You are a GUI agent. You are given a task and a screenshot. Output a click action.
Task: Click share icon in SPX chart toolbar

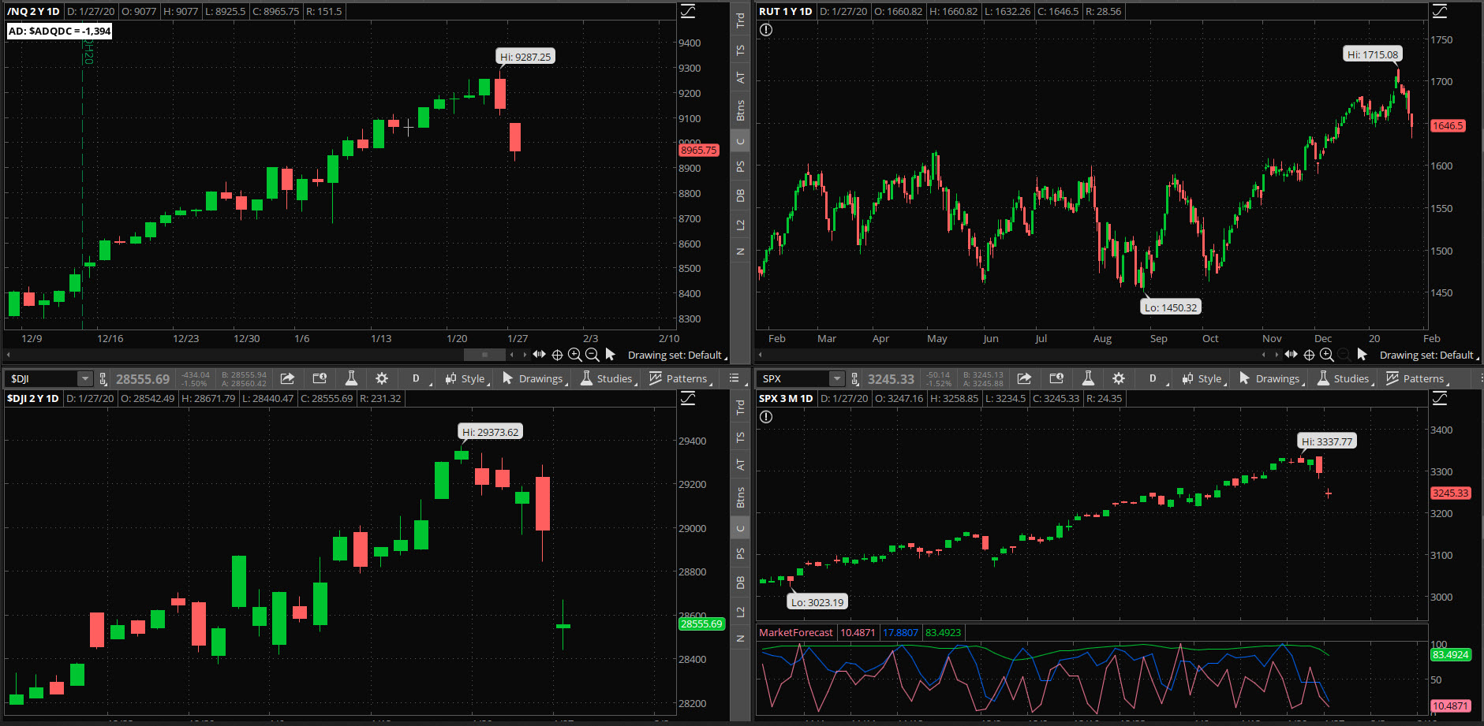pos(1024,378)
